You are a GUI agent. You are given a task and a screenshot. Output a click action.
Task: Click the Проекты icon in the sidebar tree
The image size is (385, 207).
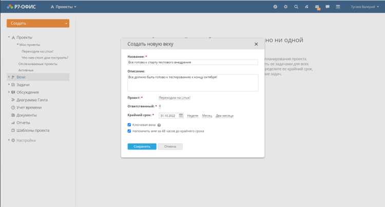13,37
